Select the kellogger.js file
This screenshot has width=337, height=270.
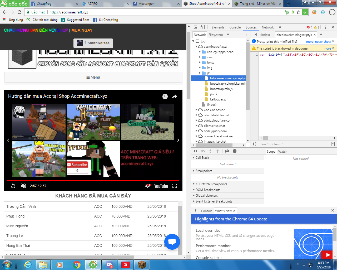[x=218, y=99]
